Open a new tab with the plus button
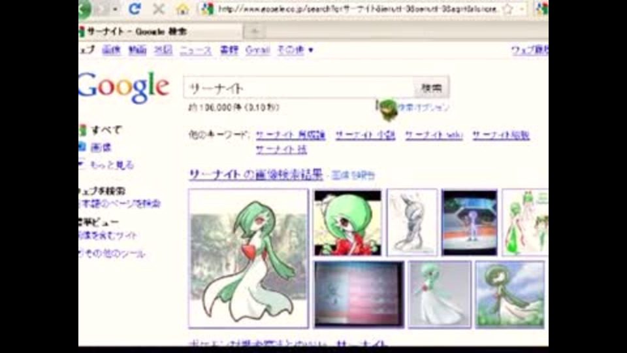This screenshot has width=627, height=353. tap(255, 31)
